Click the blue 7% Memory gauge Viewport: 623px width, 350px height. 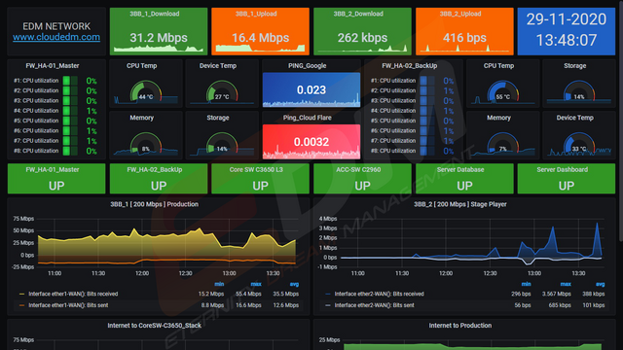click(502, 144)
